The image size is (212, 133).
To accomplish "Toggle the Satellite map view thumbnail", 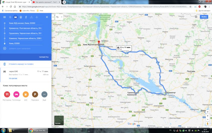I will point(59,120).
